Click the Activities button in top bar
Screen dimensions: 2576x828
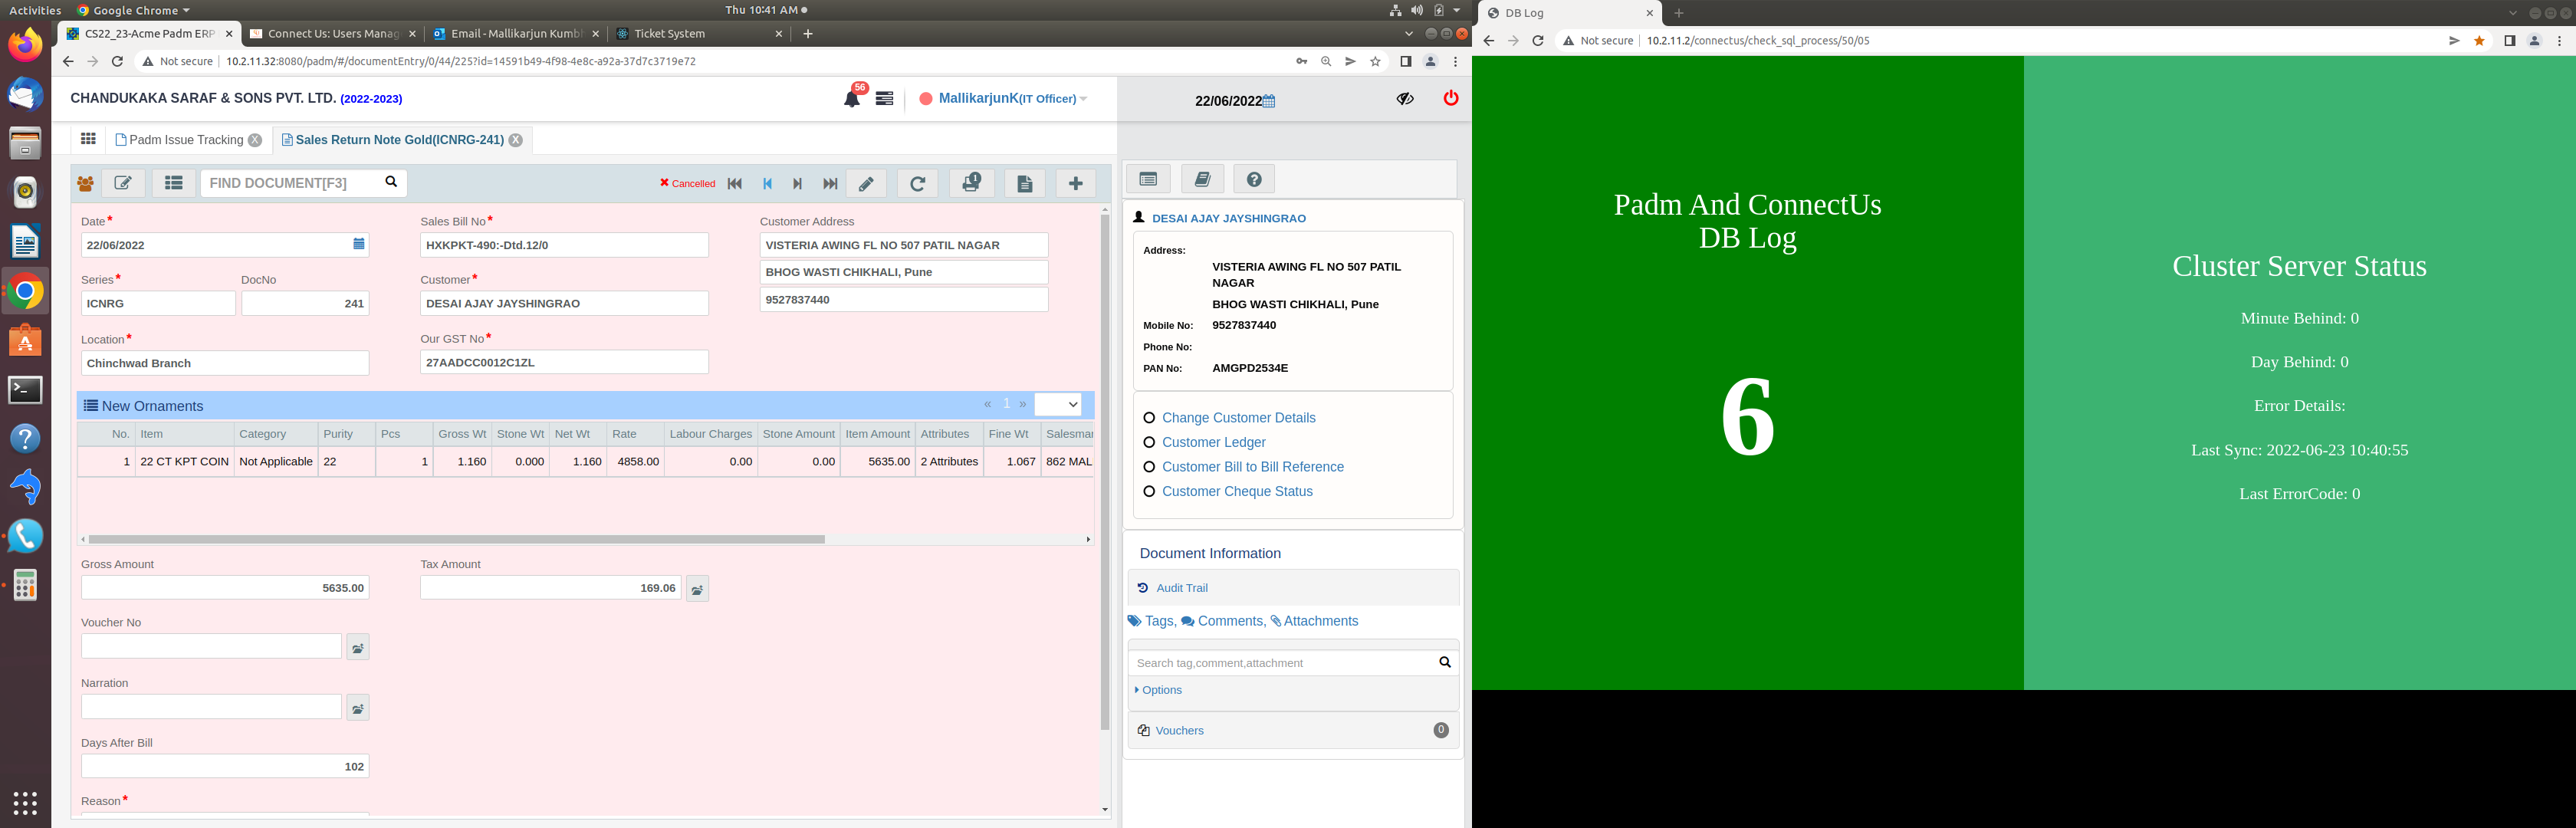(35, 10)
